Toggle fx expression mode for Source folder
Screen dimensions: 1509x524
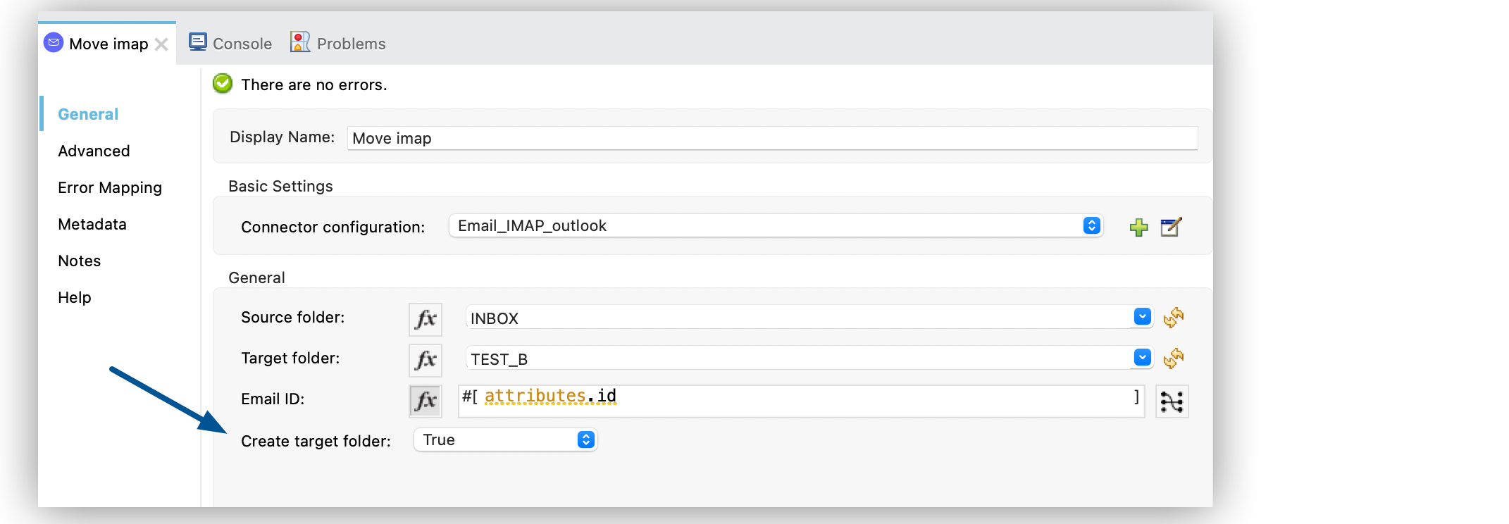[x=426, y=319]
